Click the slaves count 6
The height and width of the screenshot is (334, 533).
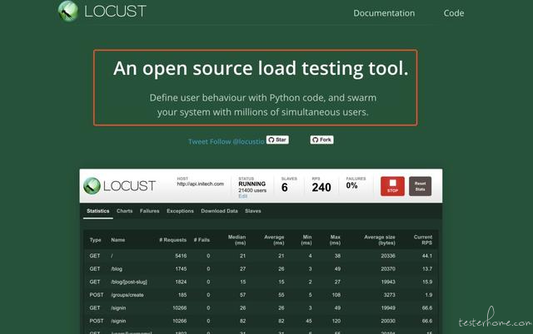pos(285,188)
